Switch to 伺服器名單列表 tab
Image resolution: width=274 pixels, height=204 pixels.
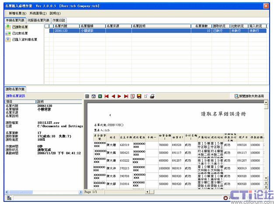point(38,20)
